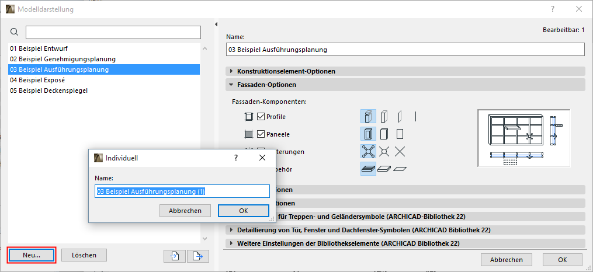Select 04 Beispiel Exposé entry
The image size is (593, 272).
click(x=104, y=80)
